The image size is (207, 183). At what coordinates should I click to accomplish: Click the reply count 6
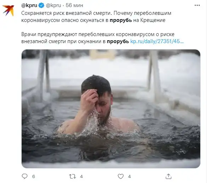pos(34,176)
